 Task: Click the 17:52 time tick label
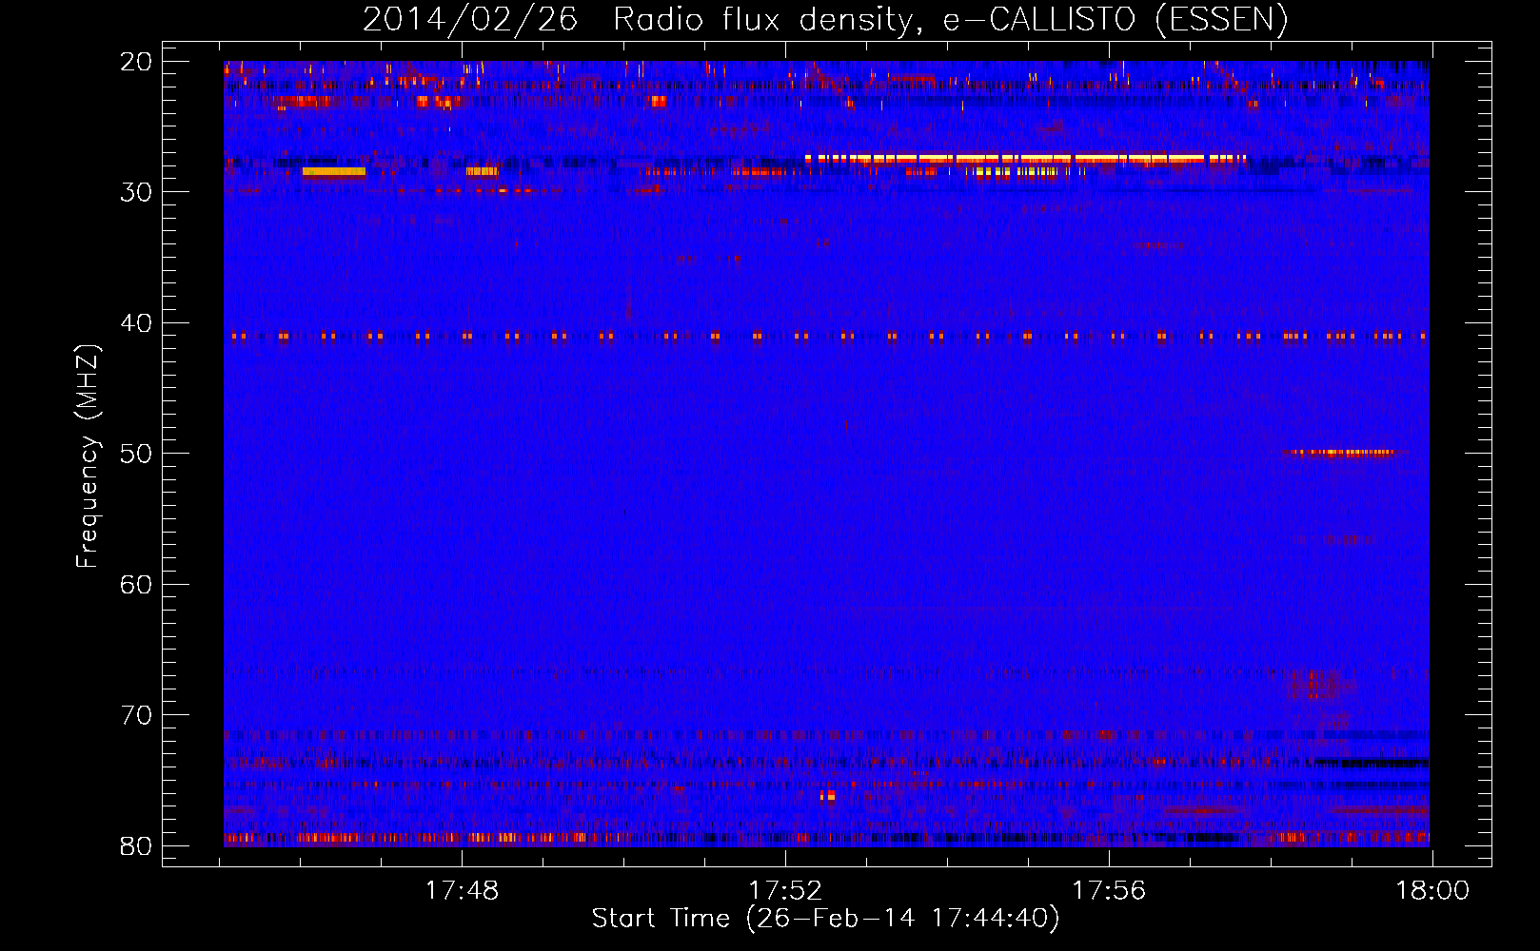(x=785, y=891)
